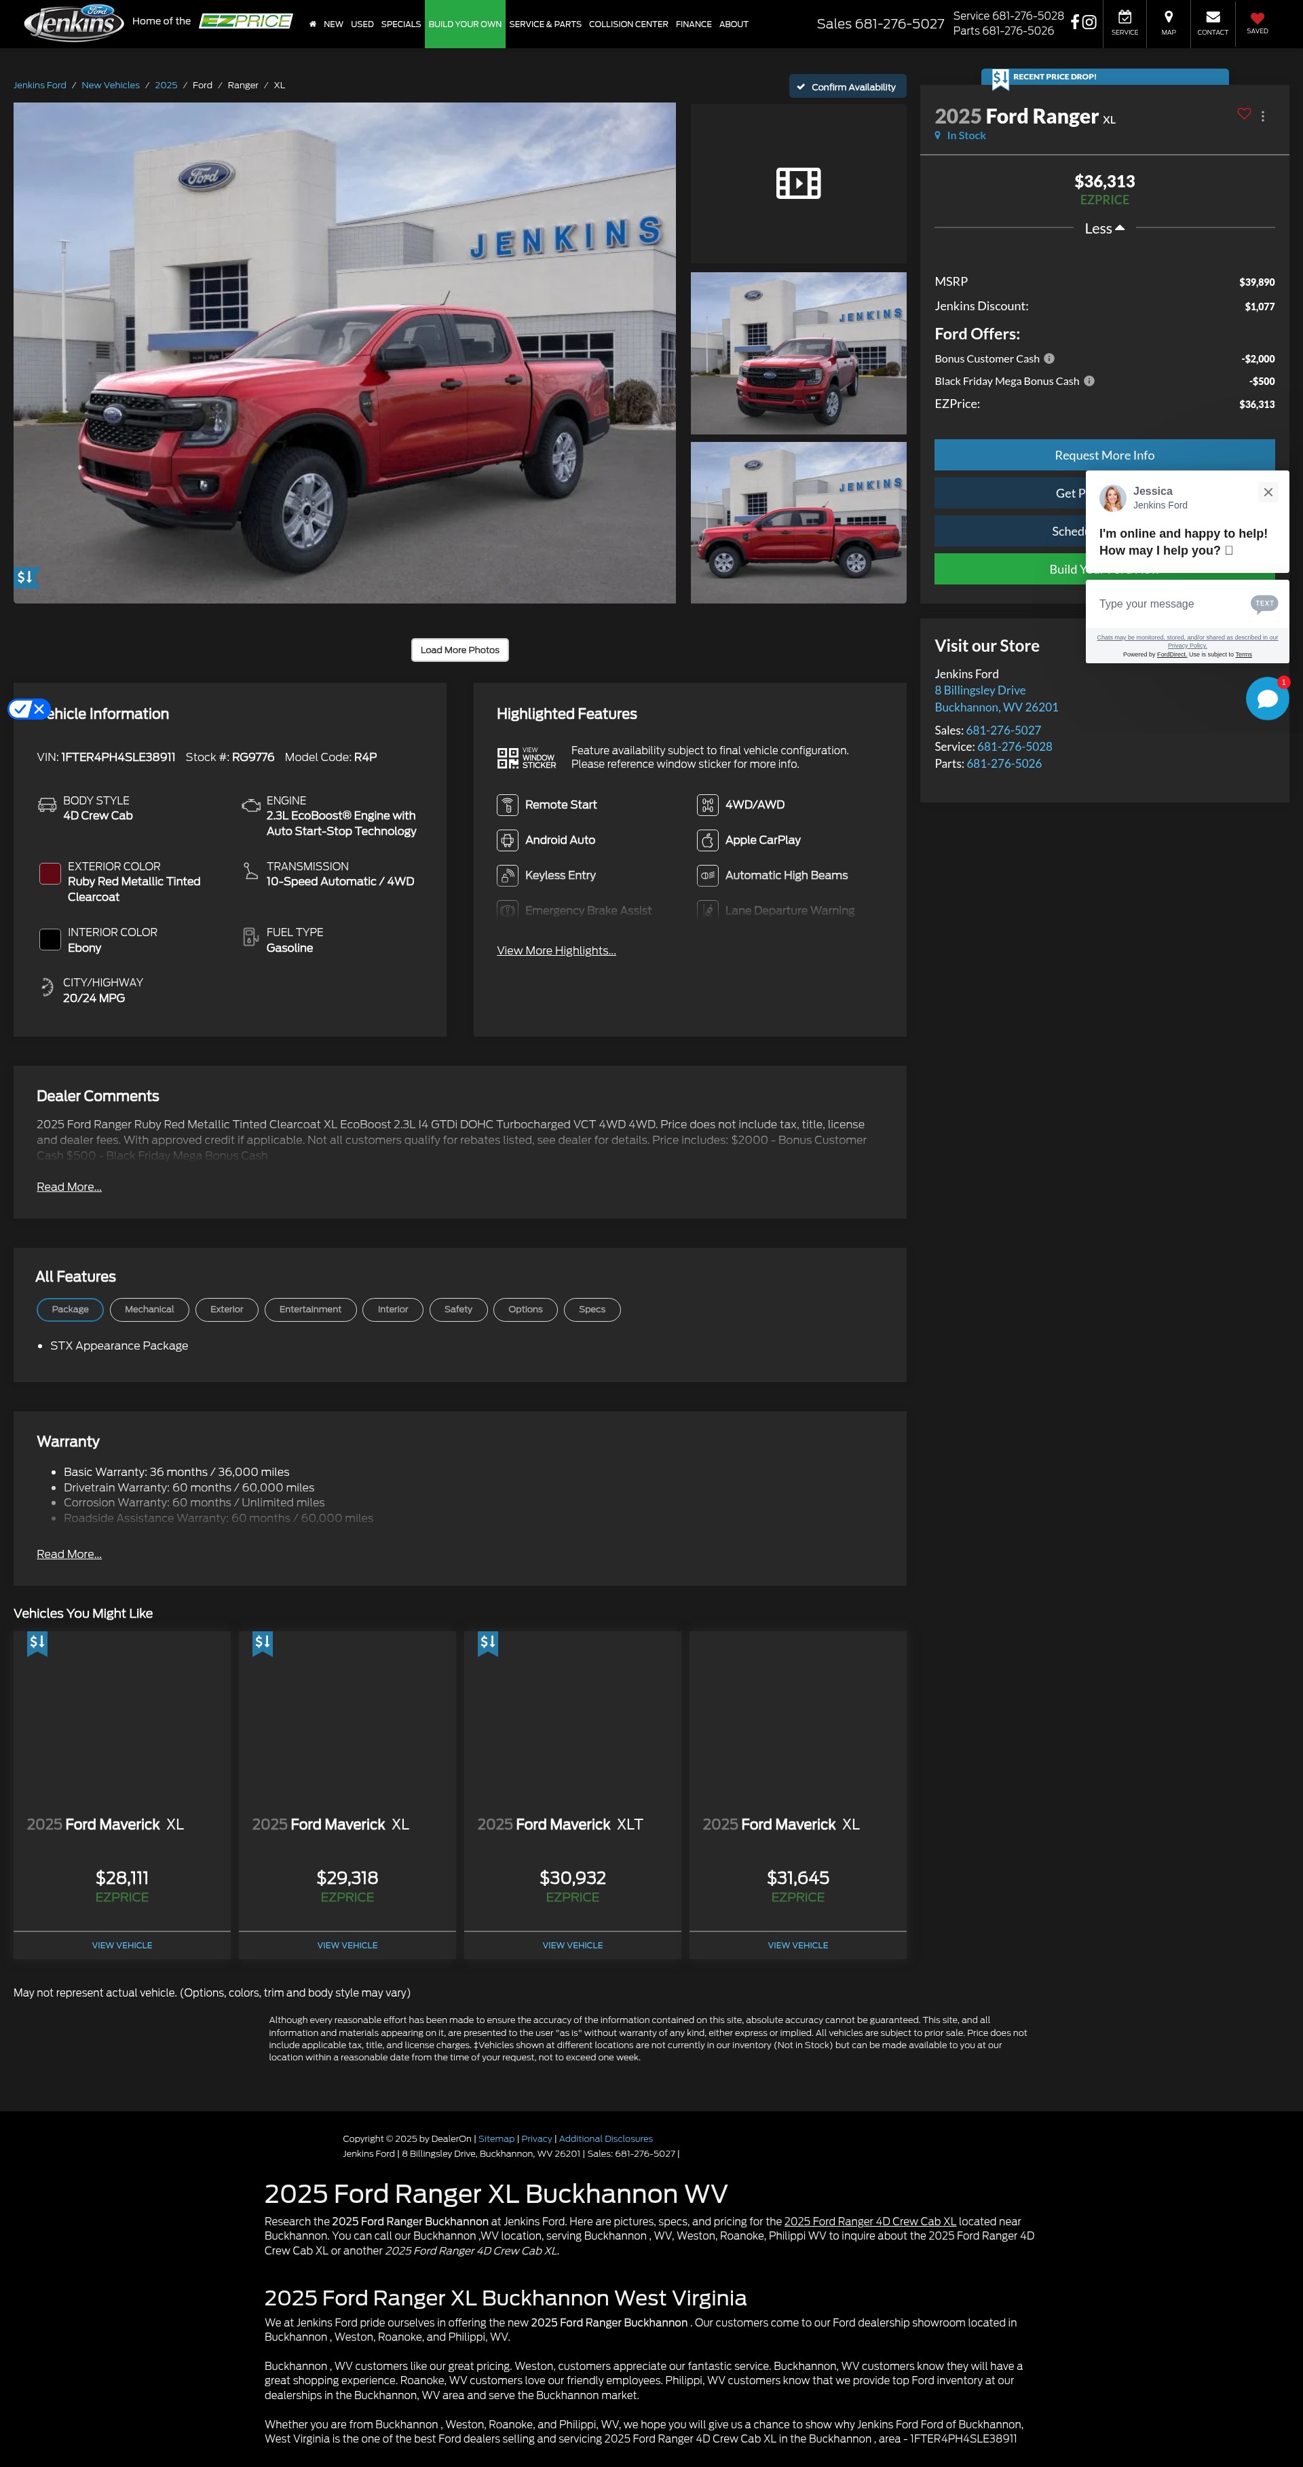Select the Package features tab

tap(70, 1309)
